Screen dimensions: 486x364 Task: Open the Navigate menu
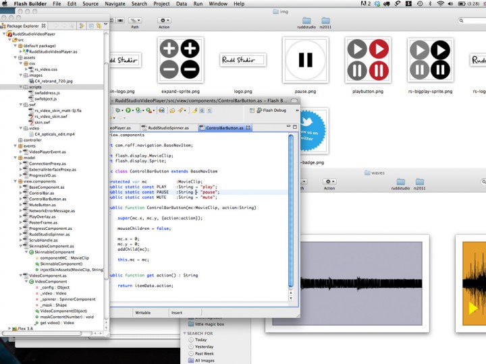click(x=115, y=4)
